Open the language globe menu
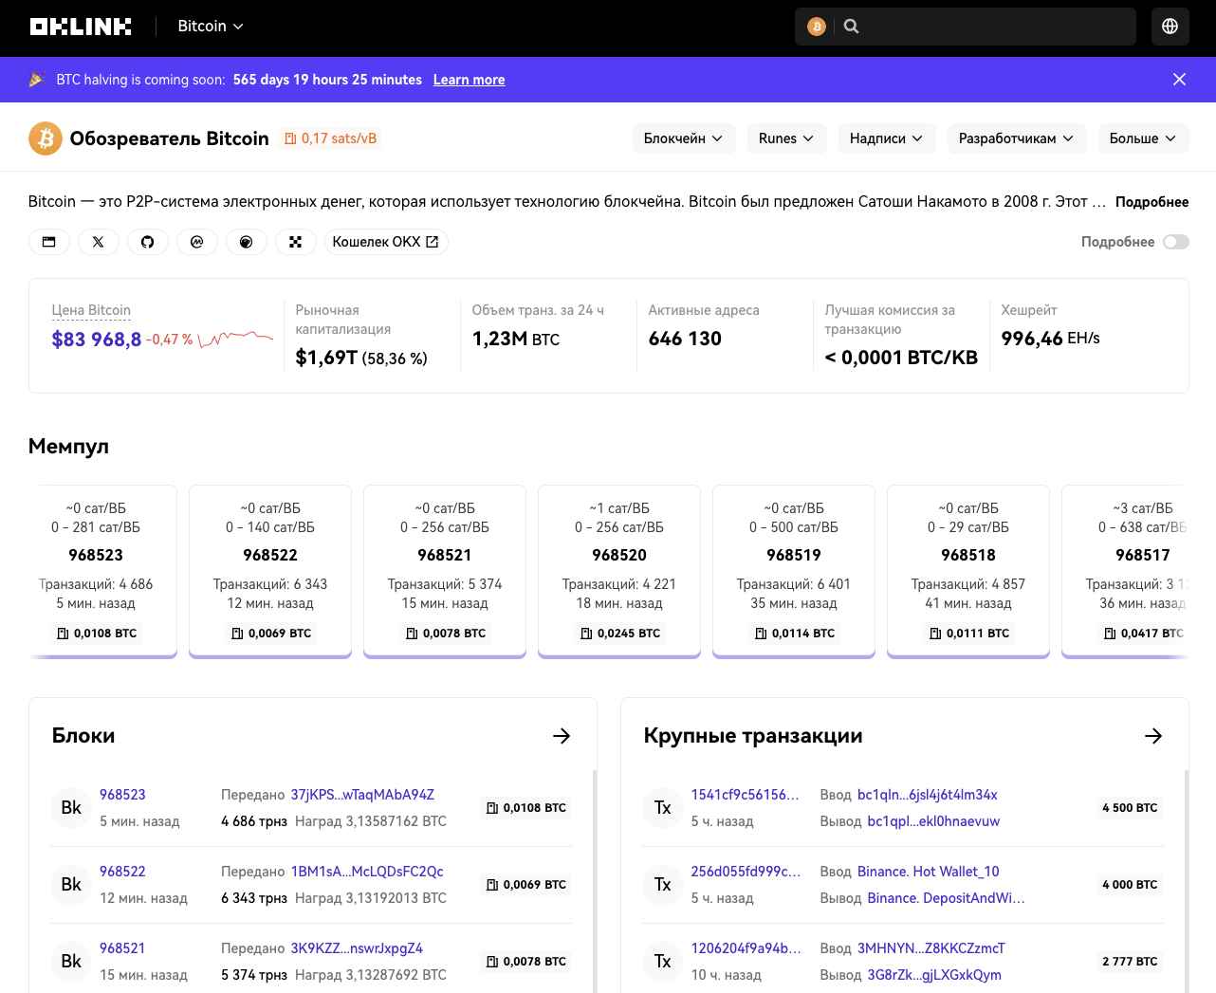 (1170, 27)
